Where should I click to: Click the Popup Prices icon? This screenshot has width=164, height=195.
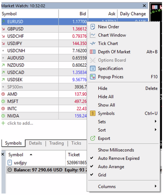coord(93,77)
